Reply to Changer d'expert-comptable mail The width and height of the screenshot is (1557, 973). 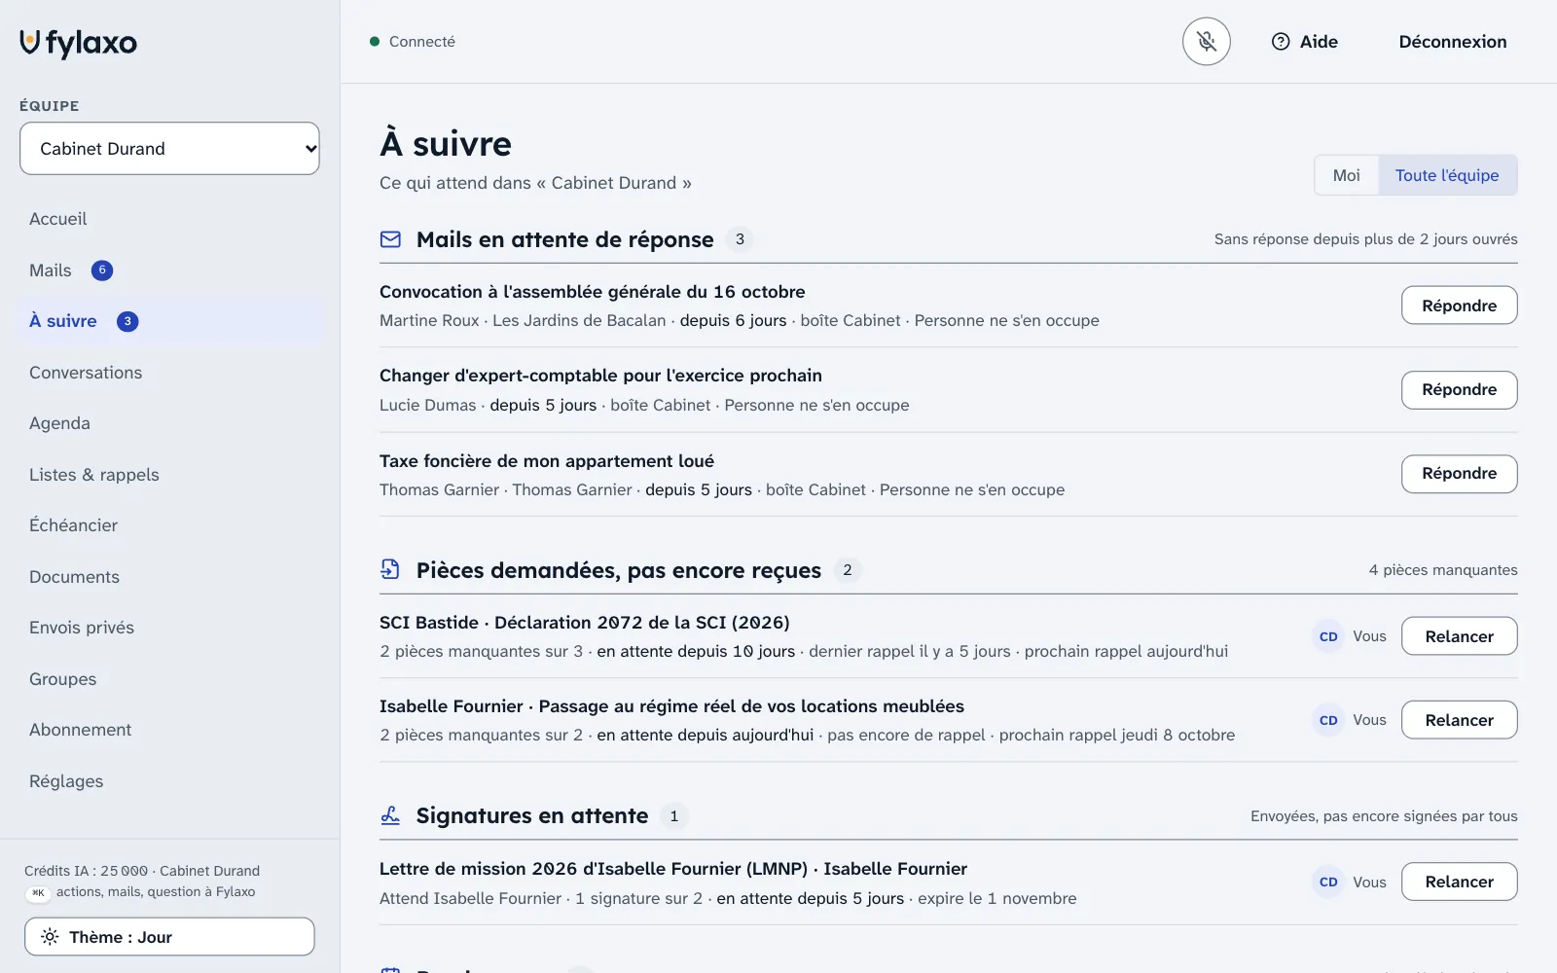coord(1460,389)
